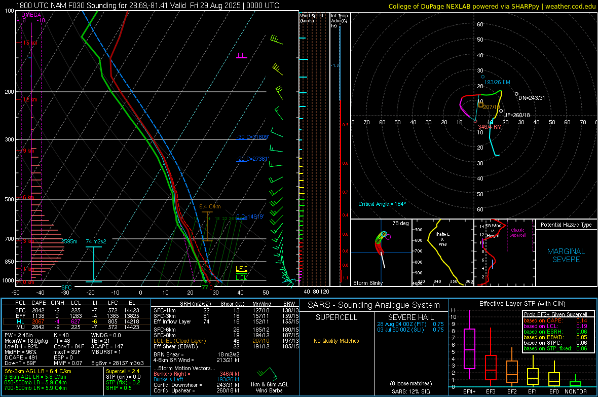Click the red 'Bunkers Right =' label
This screenshot has height=397, width=598.
pos(172,374)
